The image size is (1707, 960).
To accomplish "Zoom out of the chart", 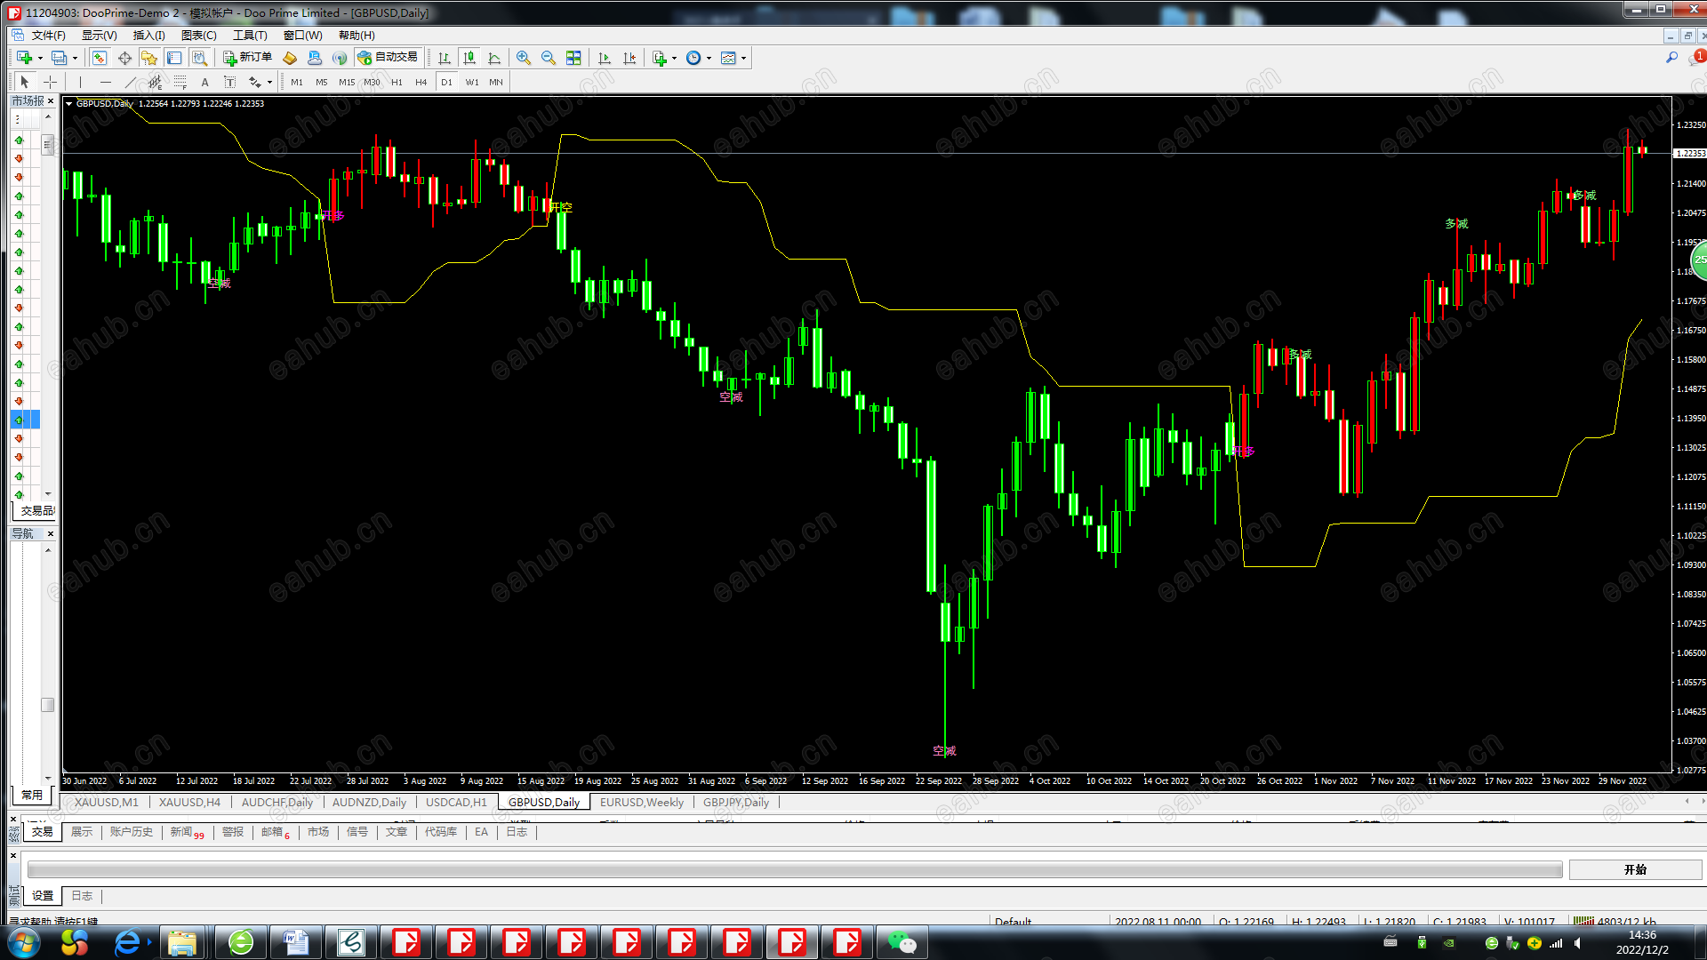I will point(549,58).
